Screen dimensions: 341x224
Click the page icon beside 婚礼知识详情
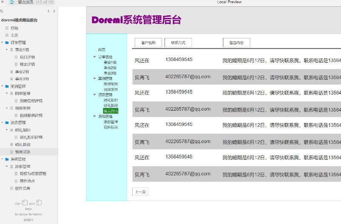[x=16, y=137]
